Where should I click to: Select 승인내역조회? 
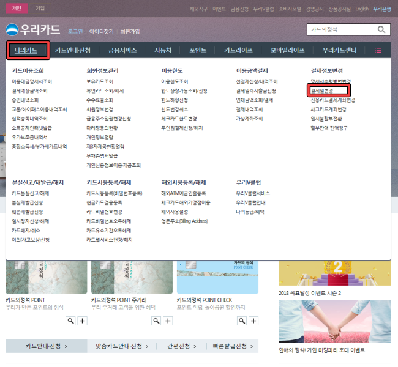pos(25,100)
